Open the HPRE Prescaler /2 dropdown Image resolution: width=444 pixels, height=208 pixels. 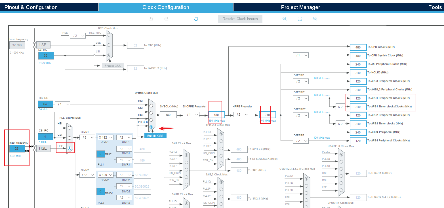click(x=241, y=114)
